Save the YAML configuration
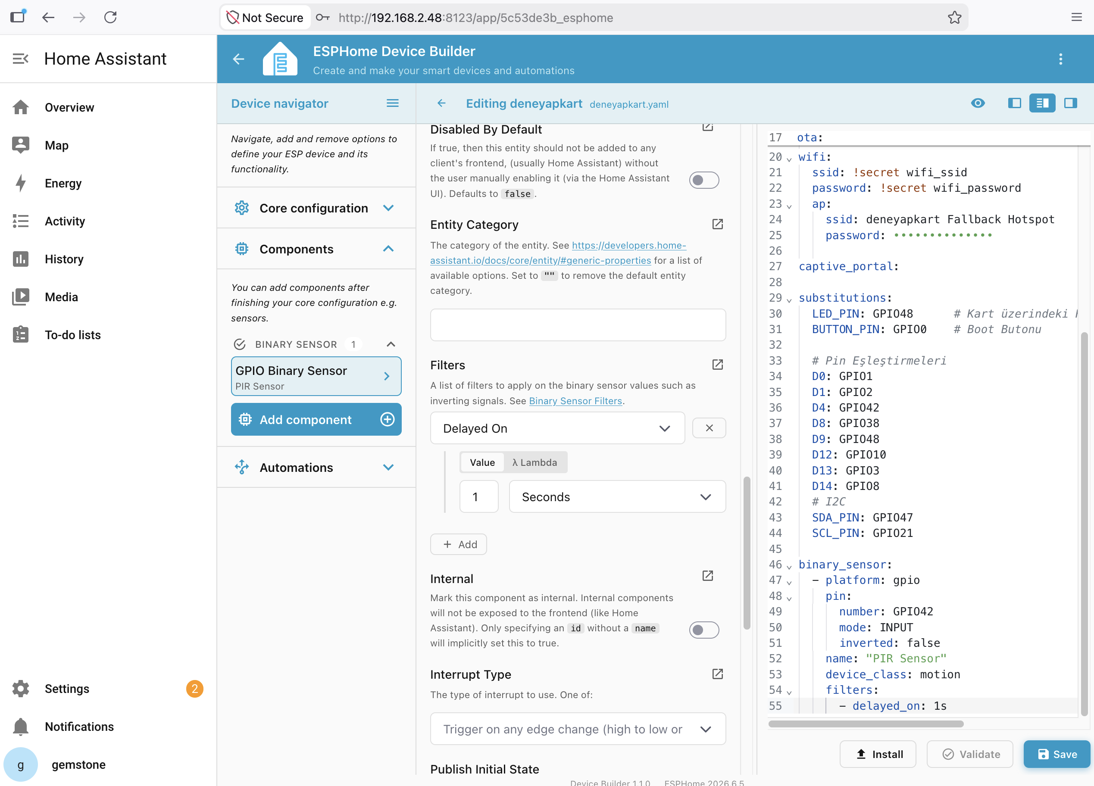This screenshot has height=786, width=1094. (1056, 754)
